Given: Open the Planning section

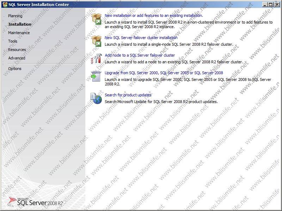Looking at the screenshot, I should 15,16.
